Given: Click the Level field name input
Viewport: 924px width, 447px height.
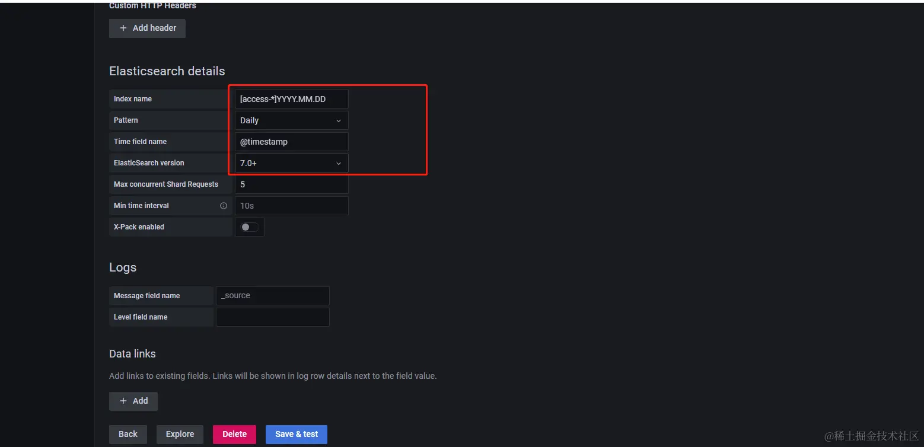Looking at the screenshot, I should tap(272, 317).
